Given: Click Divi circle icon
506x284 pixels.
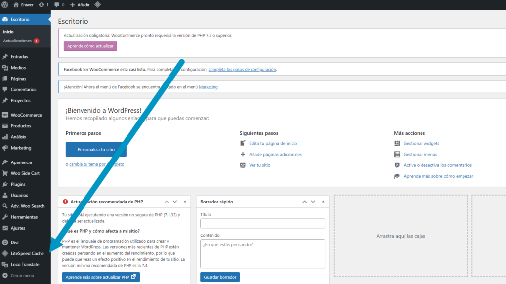Looking at the screenshot, I should [x=5, y=243].
